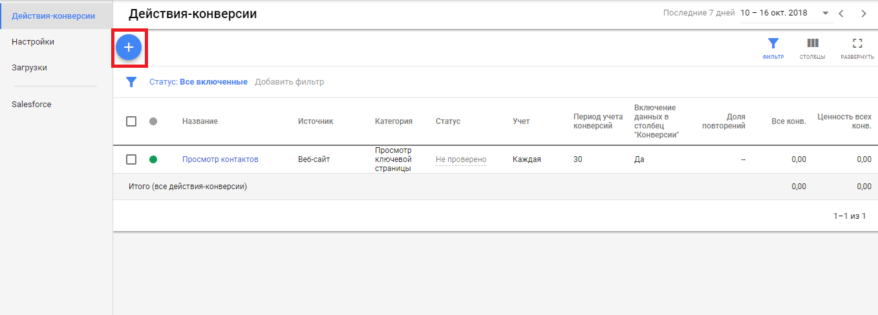
Task: Open the Столбцы columns icon
Action: 812,44
